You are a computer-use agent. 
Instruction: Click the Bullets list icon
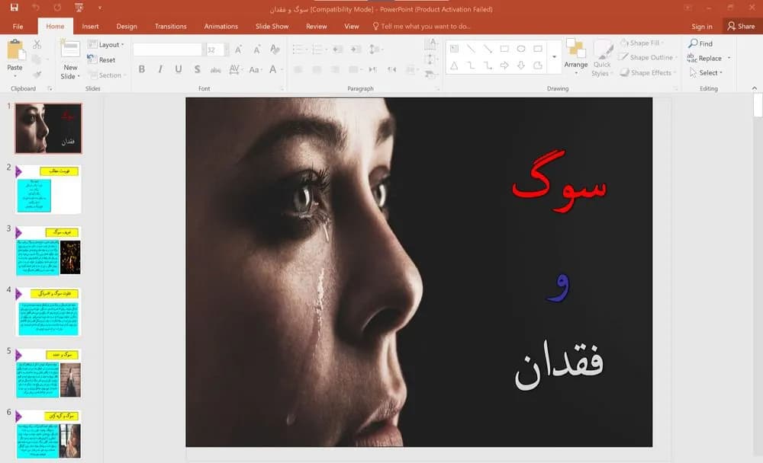[299, 49]
